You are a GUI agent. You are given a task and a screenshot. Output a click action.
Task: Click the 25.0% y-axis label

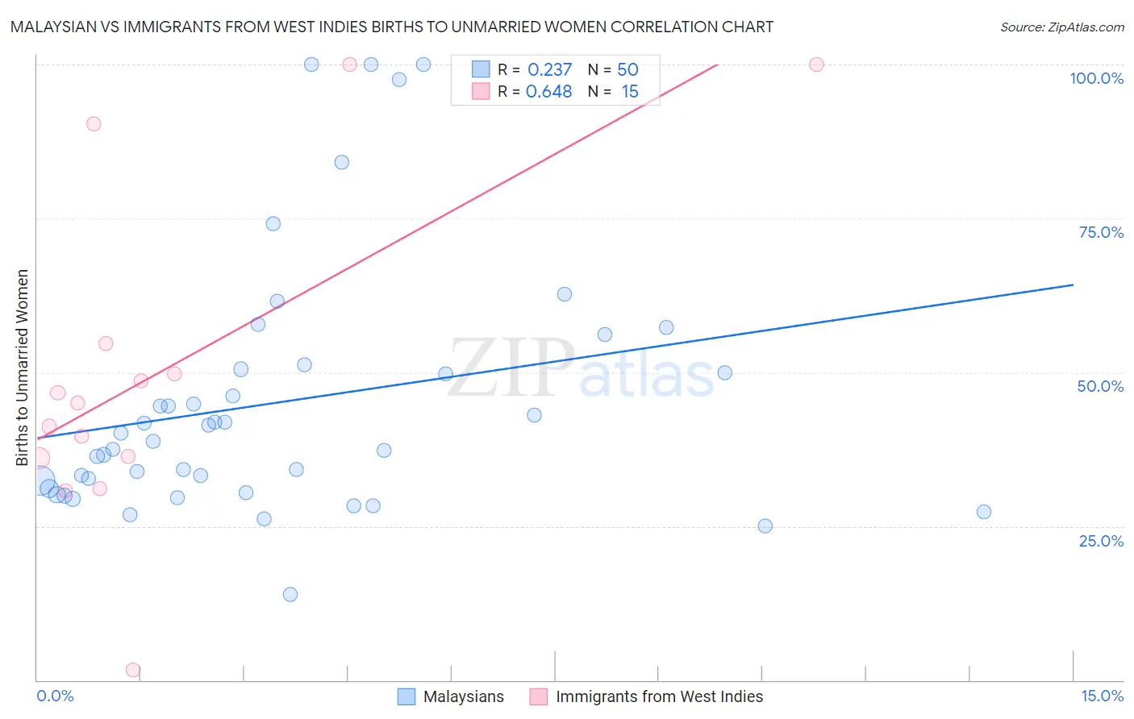(x=1101, y=540)
